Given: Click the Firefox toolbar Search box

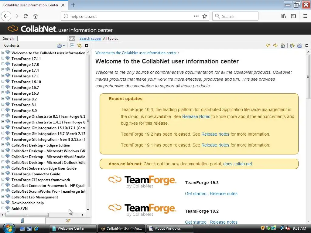Looking at the screenshot, I should tap(235, 16).
